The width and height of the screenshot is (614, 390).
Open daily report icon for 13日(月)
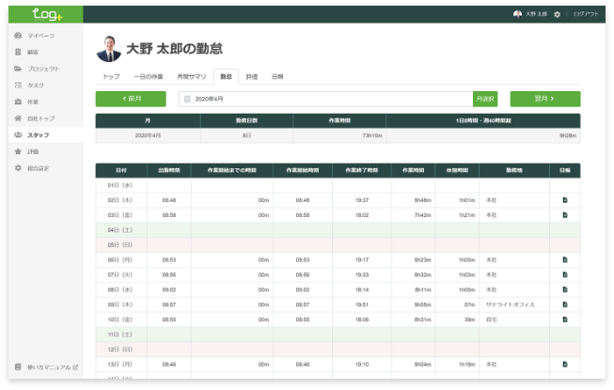(x=564, y=364)
